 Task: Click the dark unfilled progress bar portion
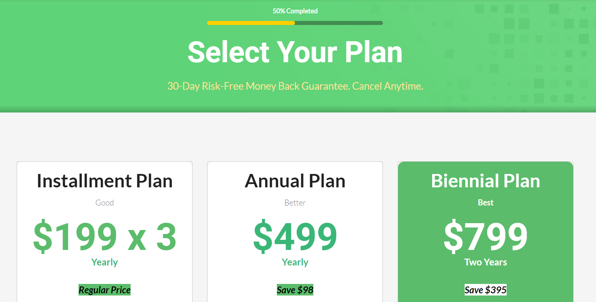click(339, 23)
